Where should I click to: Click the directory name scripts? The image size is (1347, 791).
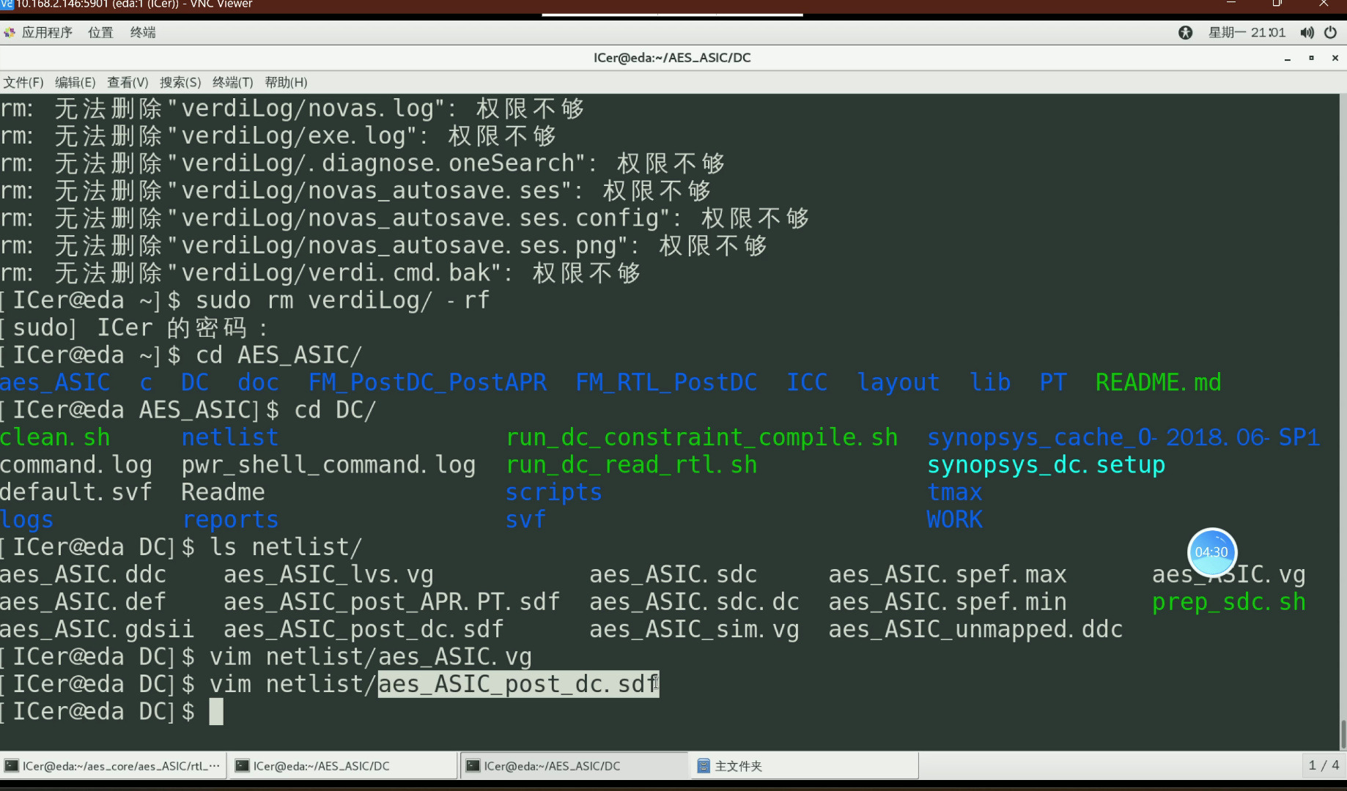(x=553, y=492)
